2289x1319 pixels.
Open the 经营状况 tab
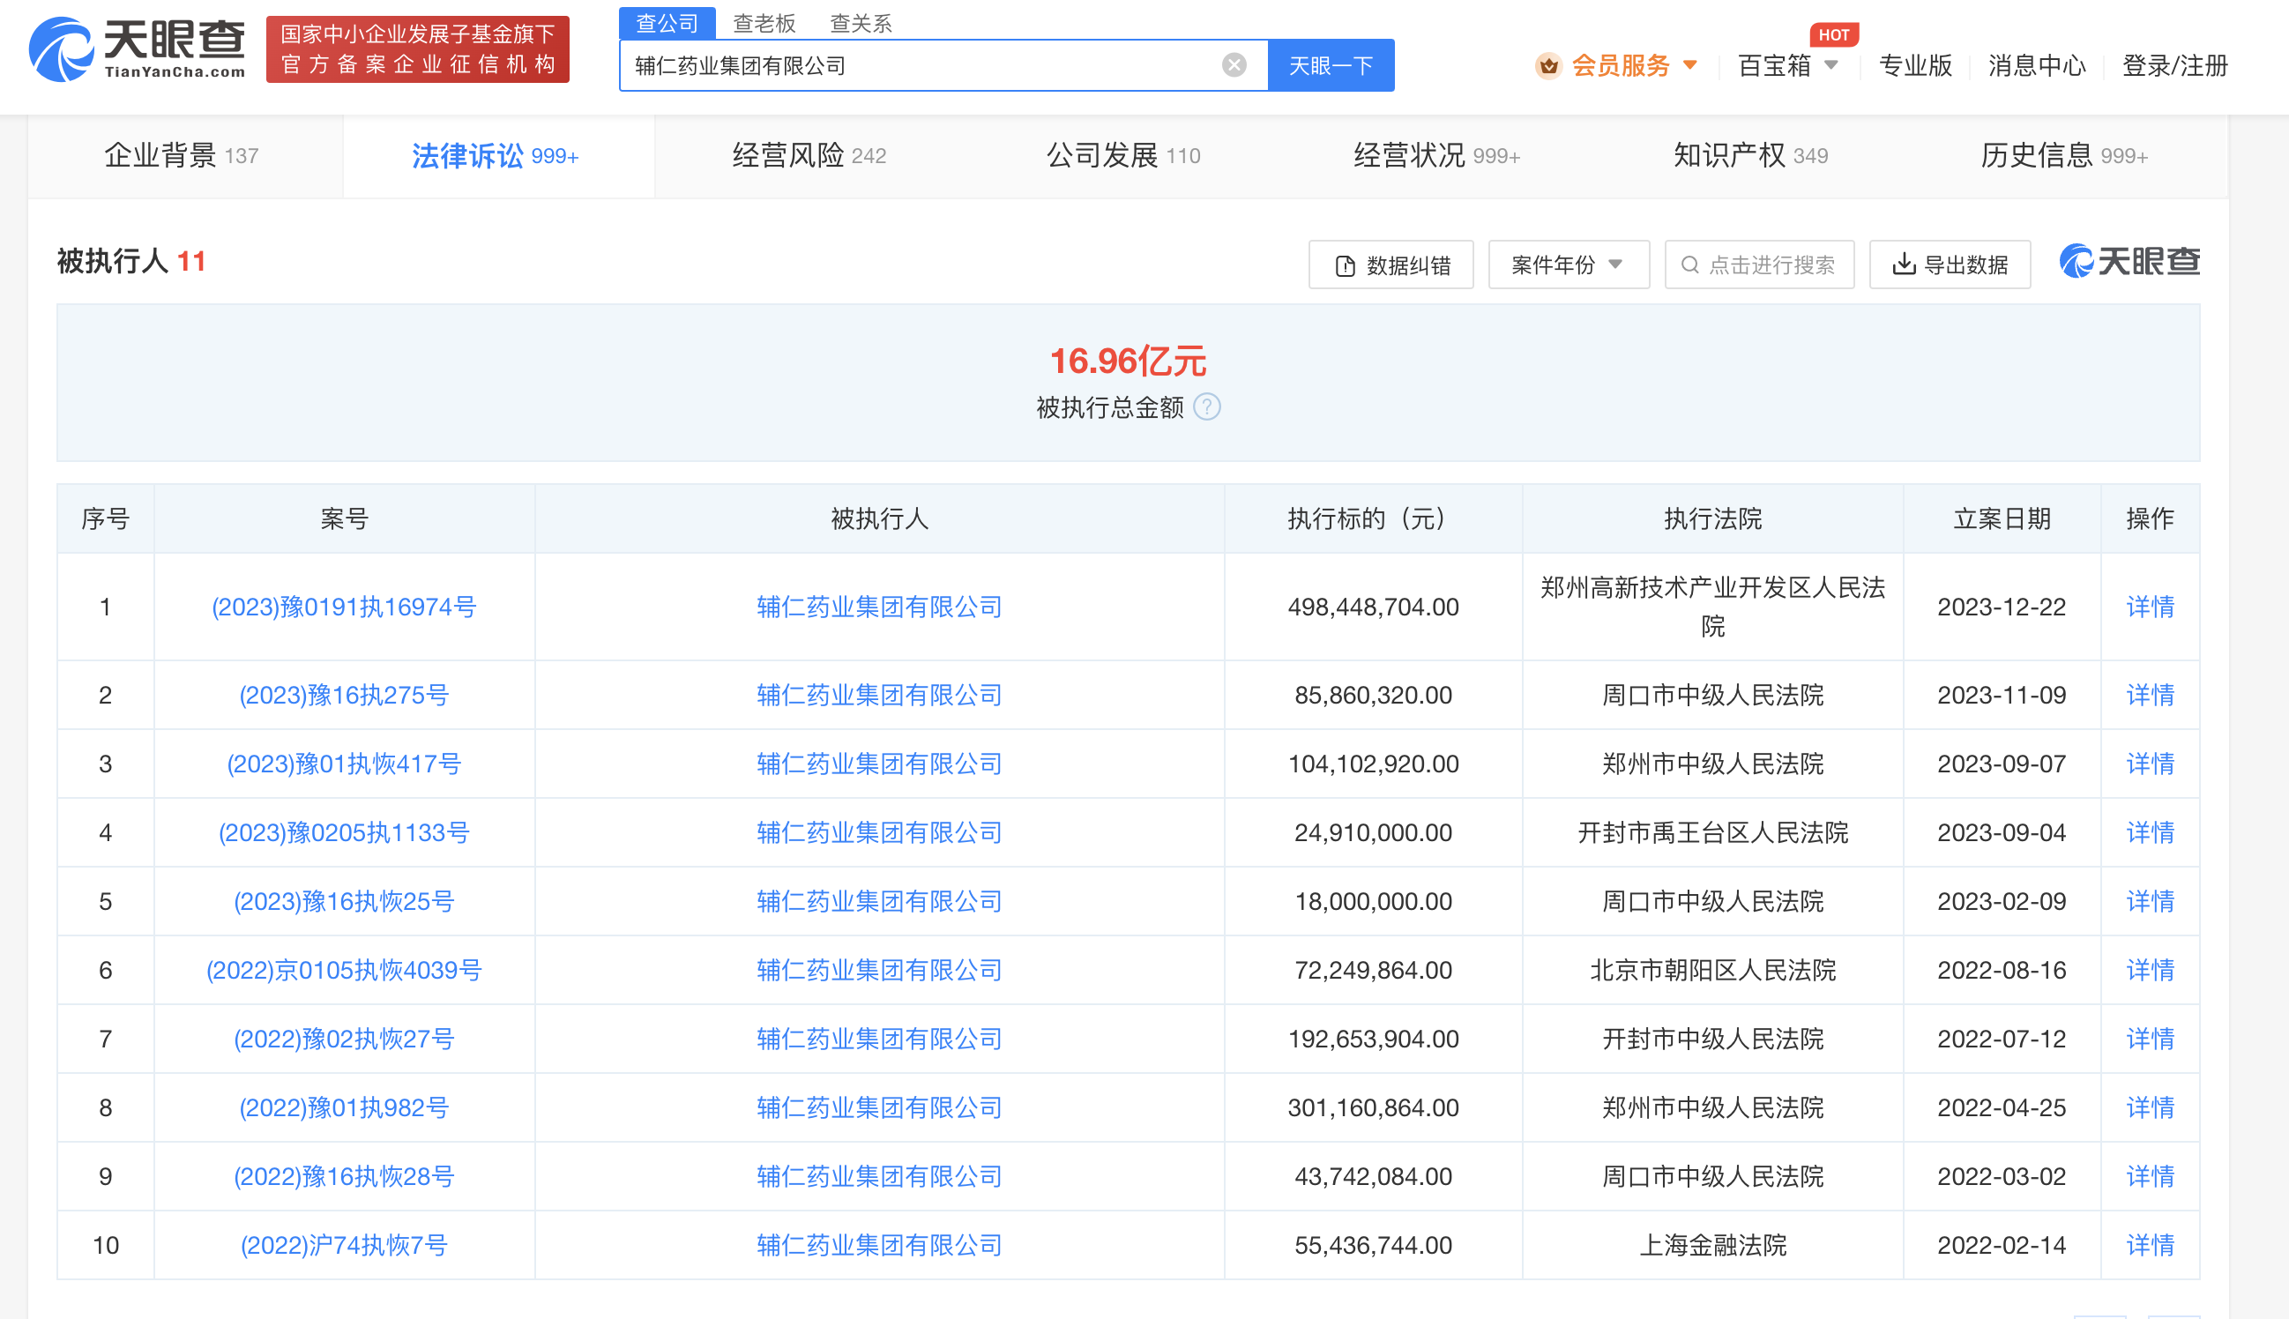click(x=1436, y=156)
